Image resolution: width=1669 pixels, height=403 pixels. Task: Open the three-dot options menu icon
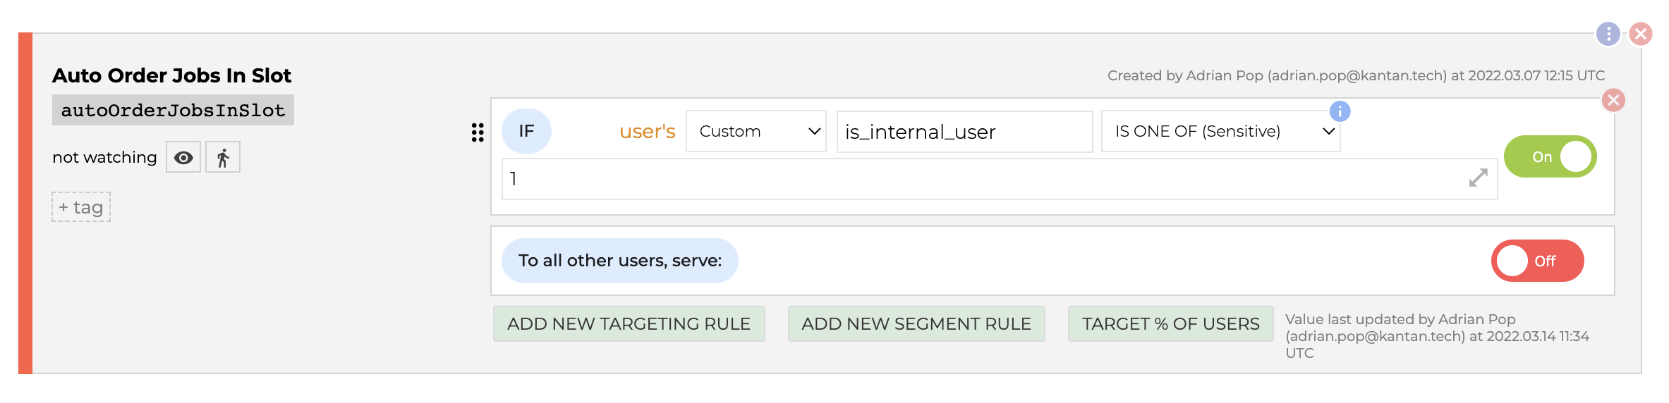click(x=1608, y=34)
